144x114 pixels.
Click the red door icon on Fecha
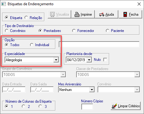125,14
